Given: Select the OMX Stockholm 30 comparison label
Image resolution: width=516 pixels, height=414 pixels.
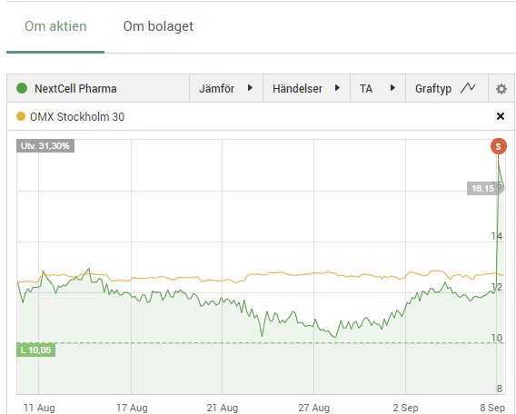Looking at the screenshot, I should [x=77, y=117].
